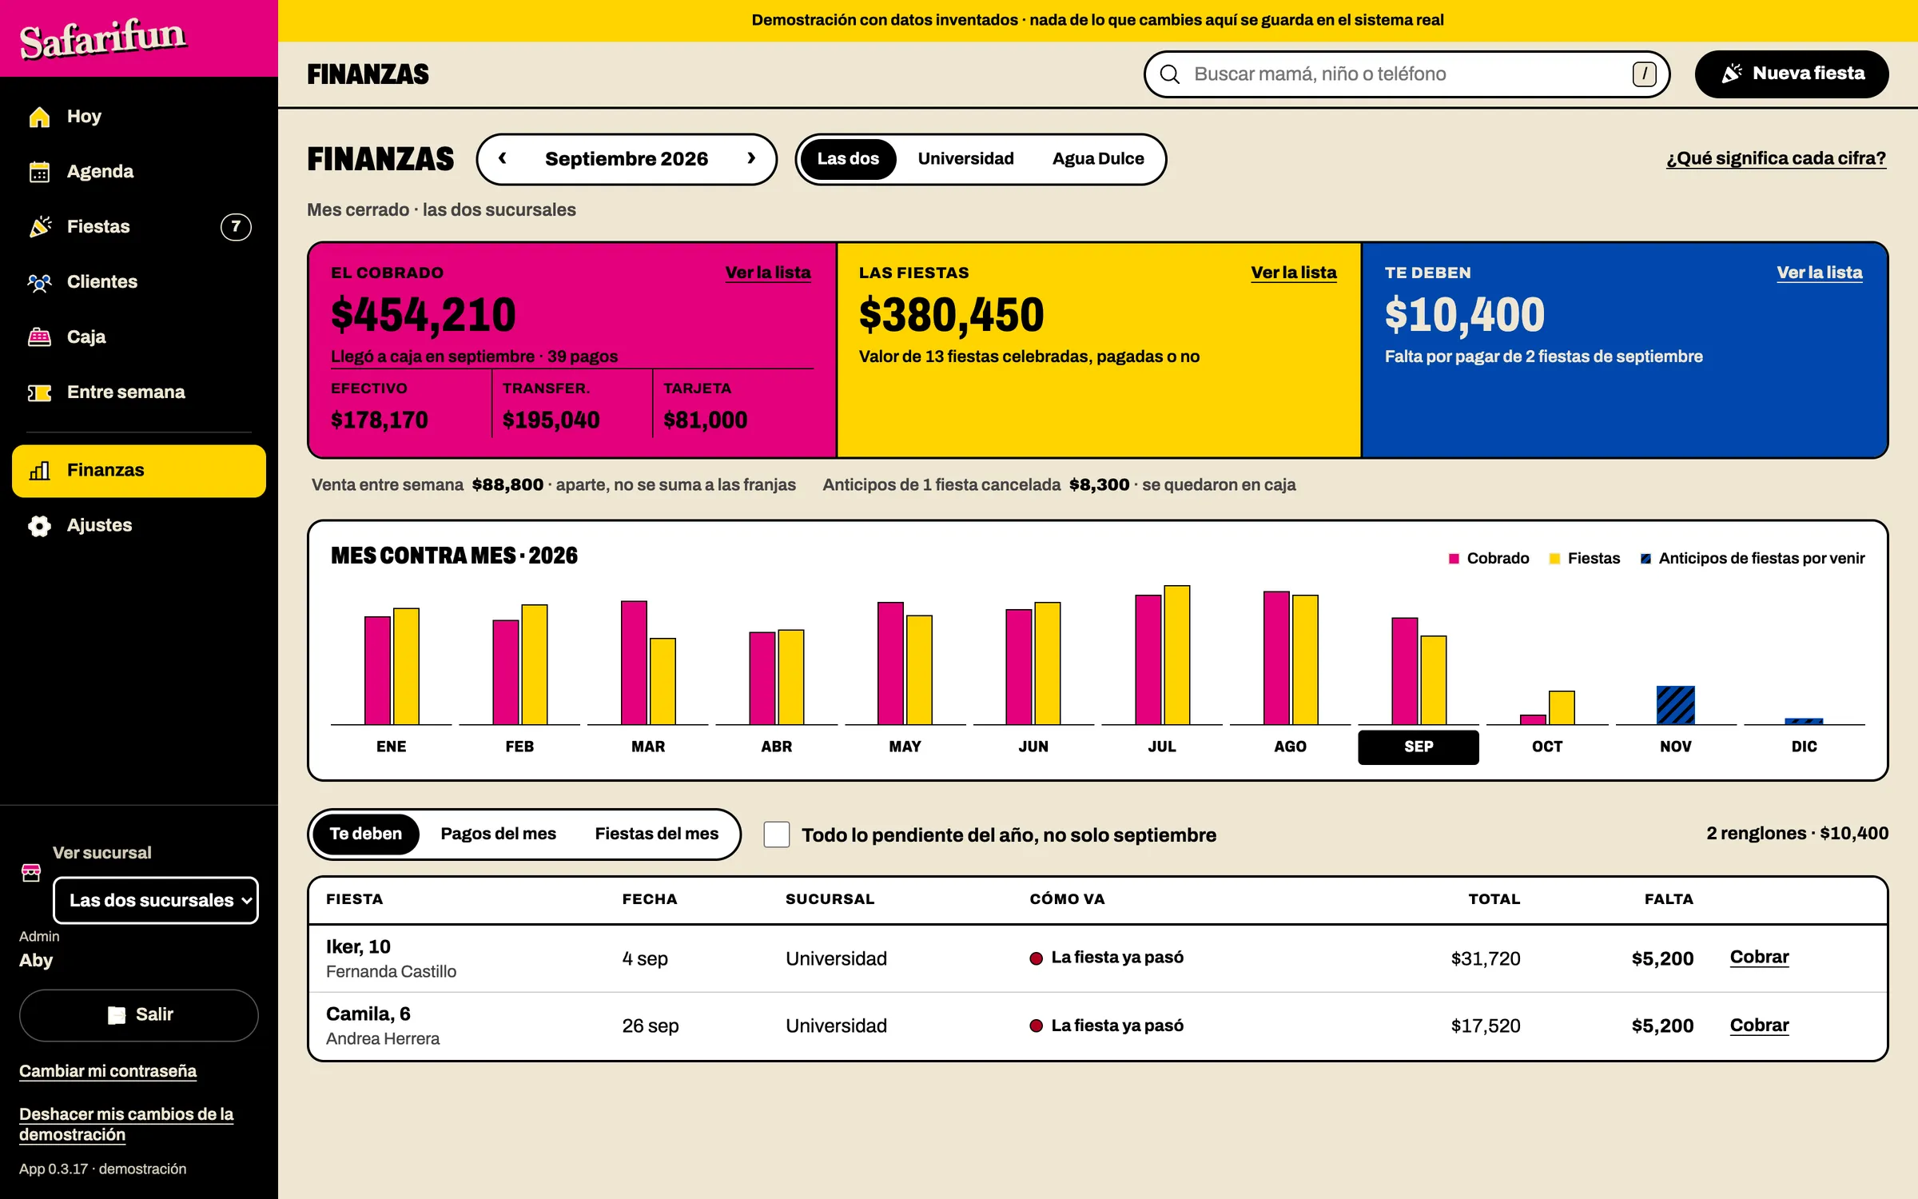Check Todo lo pendiente del año box
This screenshot has height=1199, width=1918.
coord(776,835)
